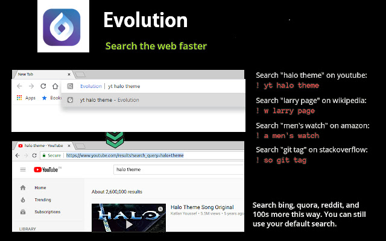Reload the YouTube results page
The image size is (386, 241).
tap(34, 155)
